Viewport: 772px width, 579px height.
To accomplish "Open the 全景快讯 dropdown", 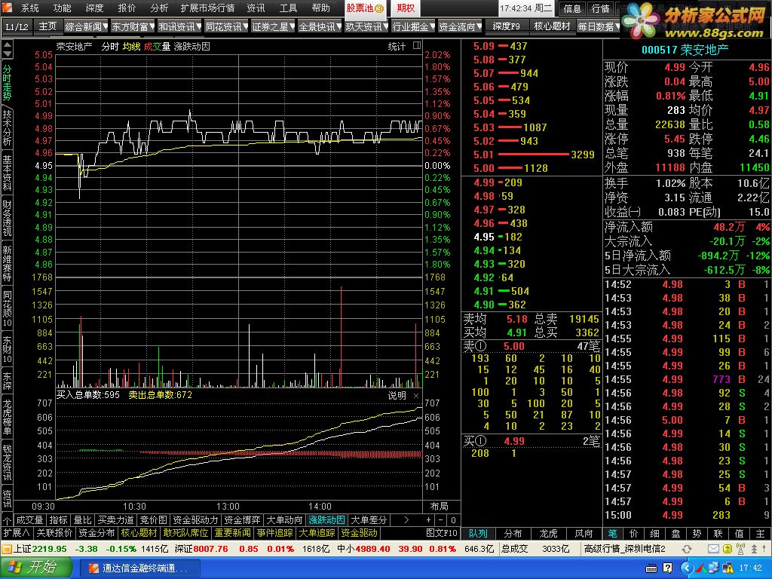I will [x=320, y=26].
